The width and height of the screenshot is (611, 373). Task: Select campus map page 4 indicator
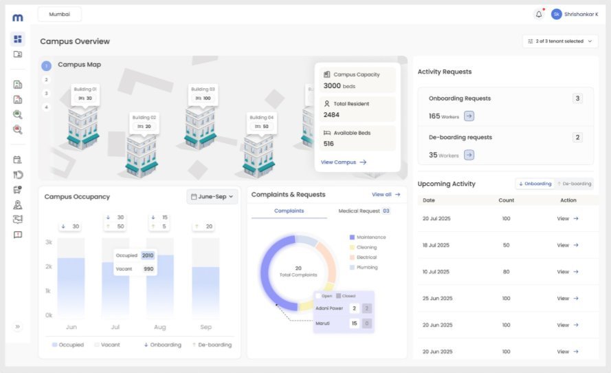[x=46, y=107]
